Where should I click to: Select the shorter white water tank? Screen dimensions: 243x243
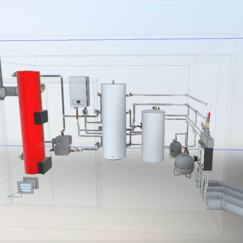point(153,136)
